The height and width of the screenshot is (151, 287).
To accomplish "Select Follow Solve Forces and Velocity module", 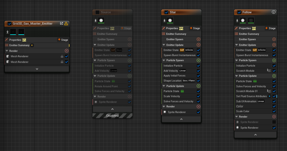I will [255, 86].
